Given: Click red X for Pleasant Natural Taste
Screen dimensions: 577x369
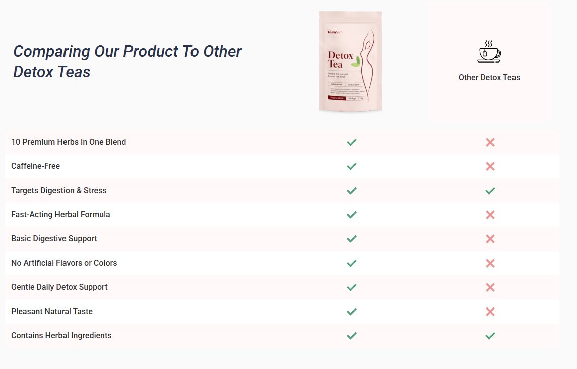Looking at the screenshot, I should click(490, 312).
